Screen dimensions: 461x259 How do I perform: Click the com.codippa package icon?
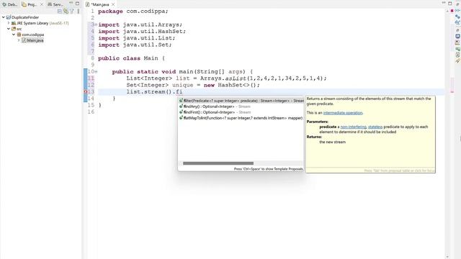pyautogui.click(x=19, y=35)
